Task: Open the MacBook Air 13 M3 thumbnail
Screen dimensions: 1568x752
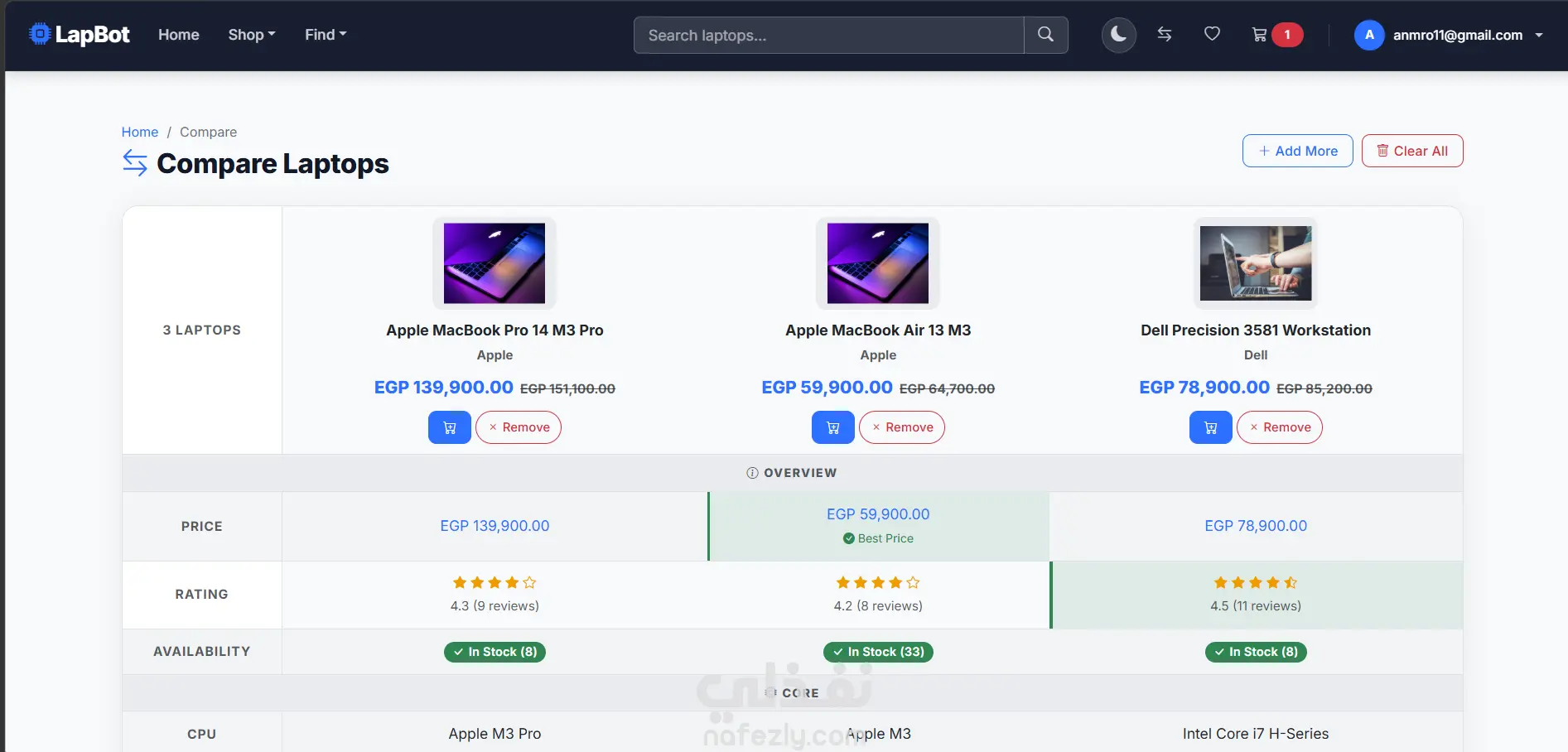Action: pyautogui.click(x=878, y=263)
